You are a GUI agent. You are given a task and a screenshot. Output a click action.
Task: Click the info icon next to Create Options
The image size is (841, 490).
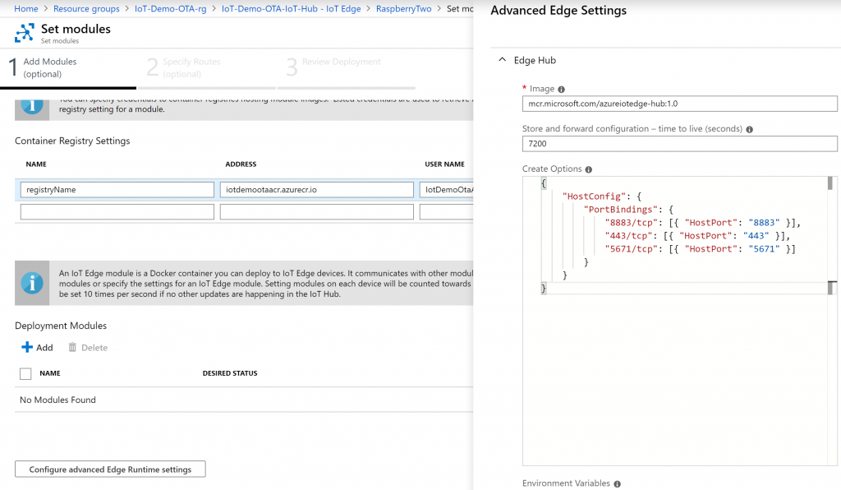(588, 169)
